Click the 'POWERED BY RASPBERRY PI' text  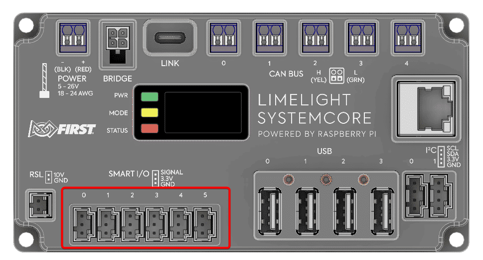click(x=317, y=134)
